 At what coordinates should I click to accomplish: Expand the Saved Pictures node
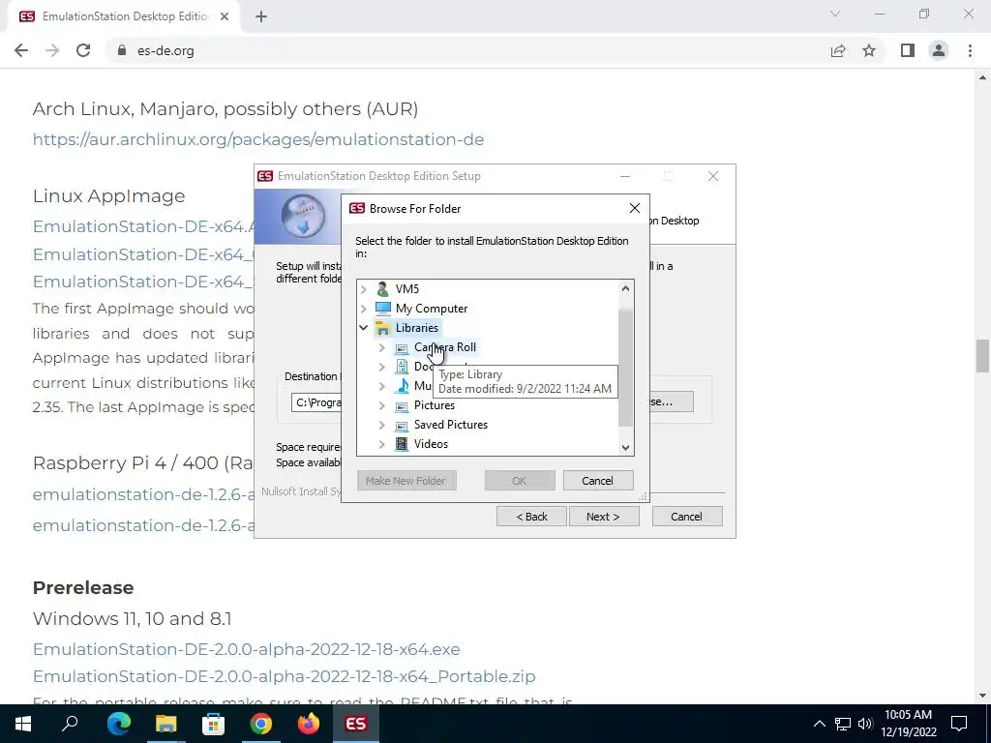click(381, 426)
